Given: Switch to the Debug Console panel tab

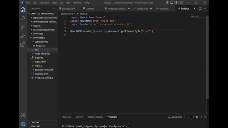Looking at the screenshot, I should click(95, 117).
